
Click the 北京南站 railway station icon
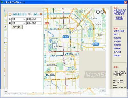47,75
